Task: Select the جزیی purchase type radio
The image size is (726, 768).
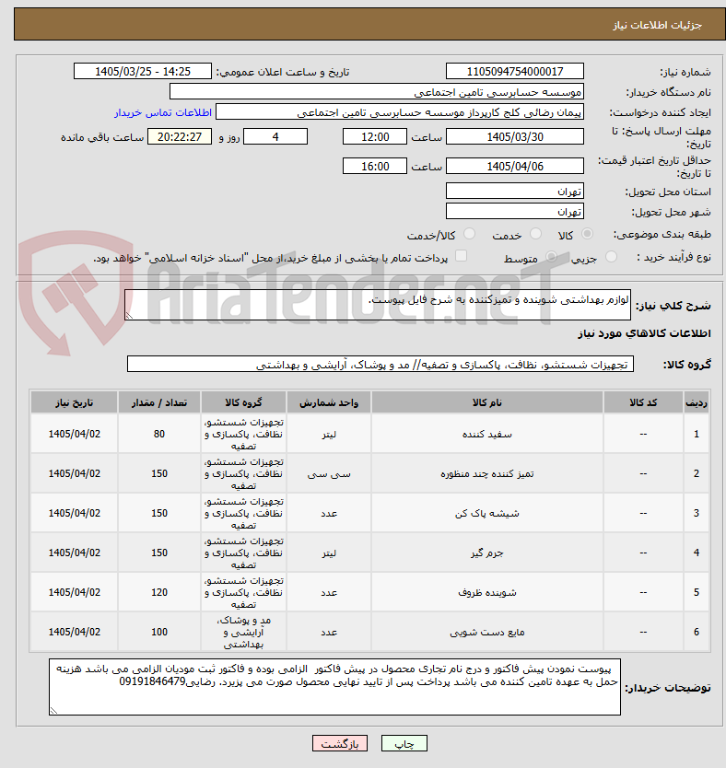Action: pos(611,257)
